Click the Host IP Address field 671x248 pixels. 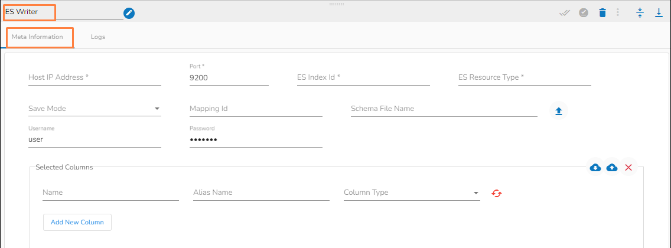pyautogui.click(x=95, y=77)
